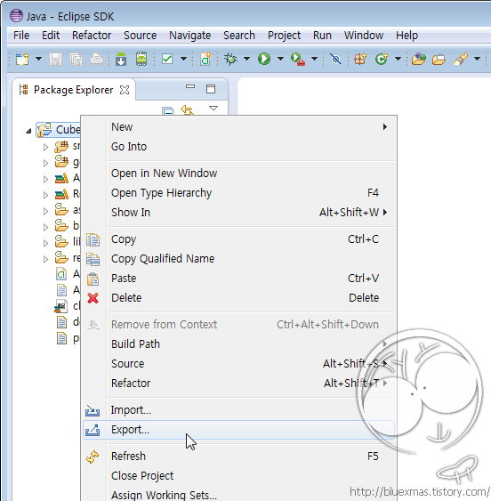Click the Debug bug icon
491x501 pixels.
click(x=230, y=59)
